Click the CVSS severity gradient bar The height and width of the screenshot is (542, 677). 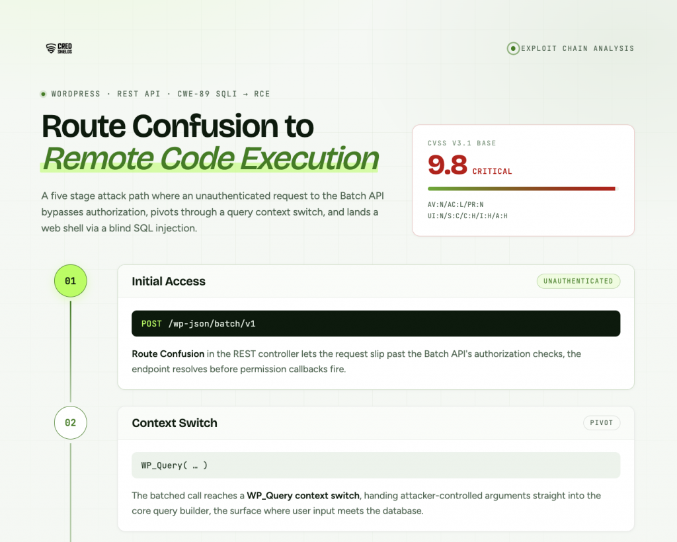523,188
